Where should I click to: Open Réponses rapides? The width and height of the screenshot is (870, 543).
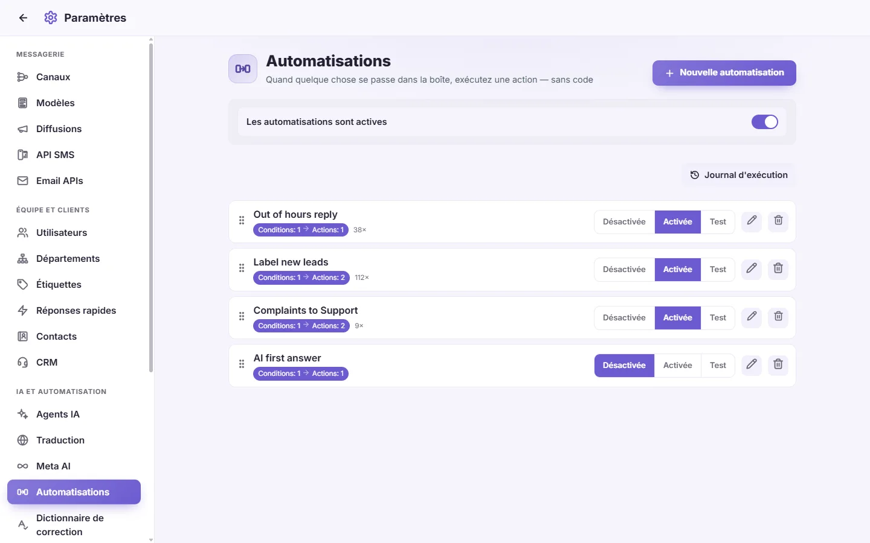pos(74,311)
